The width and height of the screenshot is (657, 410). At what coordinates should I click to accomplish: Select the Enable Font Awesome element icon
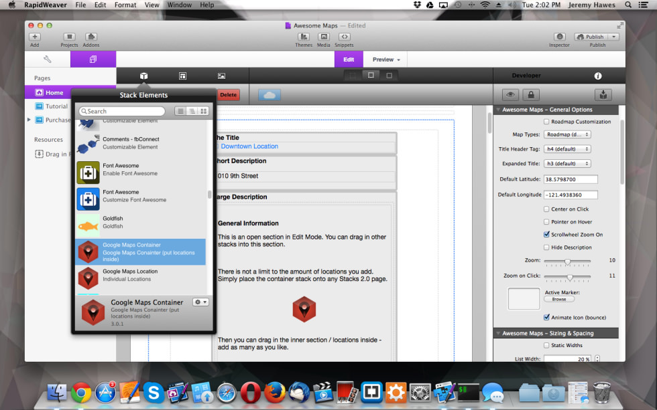pos(88,173)
